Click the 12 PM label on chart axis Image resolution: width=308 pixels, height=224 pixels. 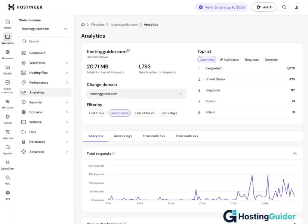[x=264, y=204]
